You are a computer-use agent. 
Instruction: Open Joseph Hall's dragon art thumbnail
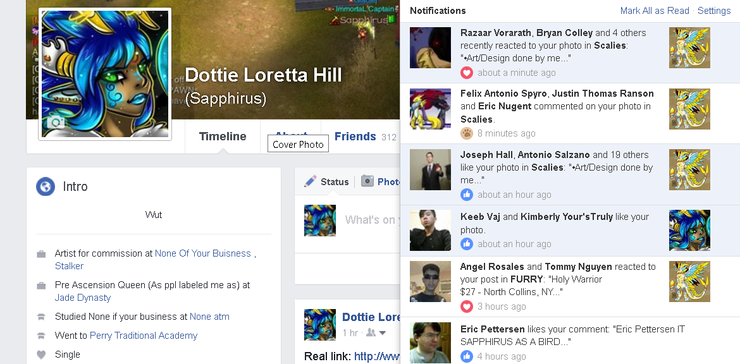(689, 170)
